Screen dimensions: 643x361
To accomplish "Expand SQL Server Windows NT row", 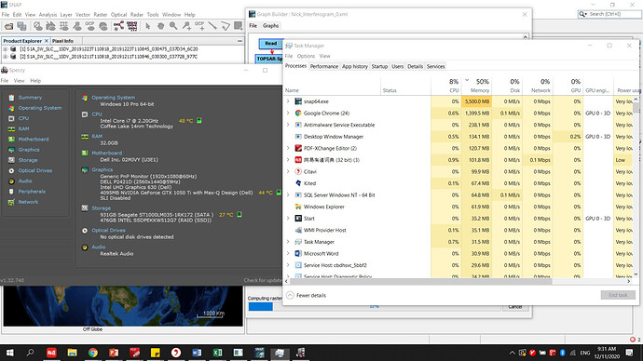I will pos(288,194).
